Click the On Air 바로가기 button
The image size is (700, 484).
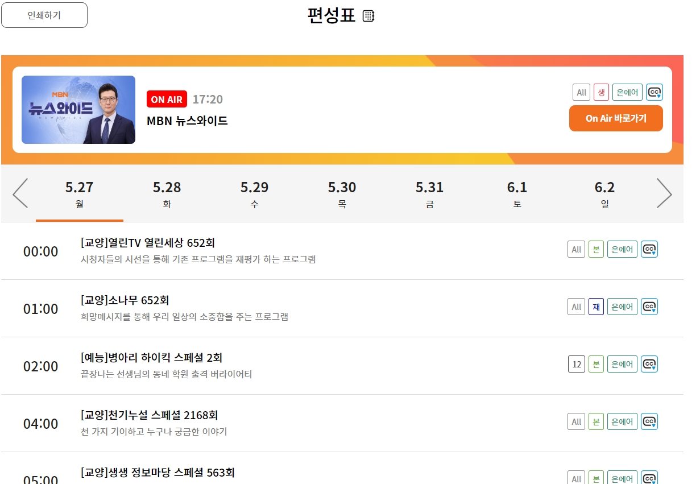(616, 118)
